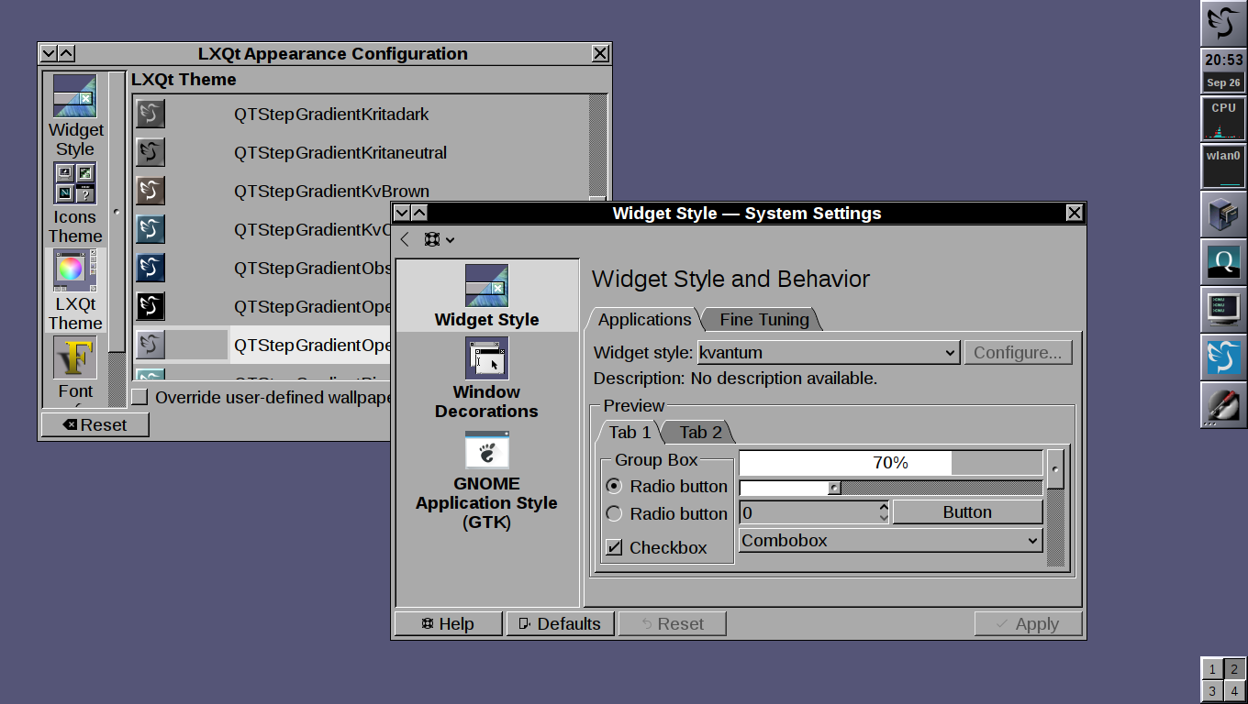Click the Sep 26 date applet
Viewport: 1248px width, 704px height.
click(x=1223, y=82)
